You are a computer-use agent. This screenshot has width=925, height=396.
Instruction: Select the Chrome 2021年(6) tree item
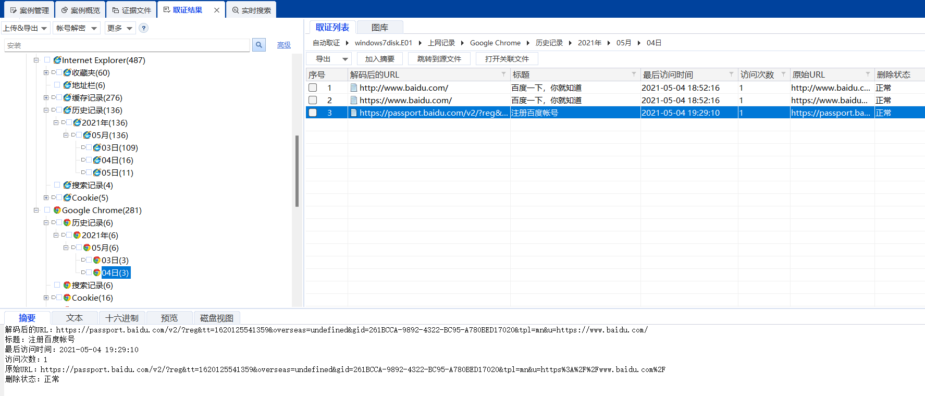click(x=100, y=235)
